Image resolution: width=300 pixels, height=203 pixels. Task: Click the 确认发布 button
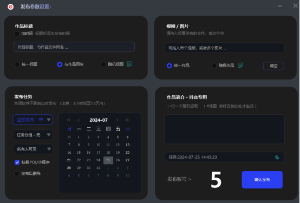pyautogui.click(x=262, y=180)
